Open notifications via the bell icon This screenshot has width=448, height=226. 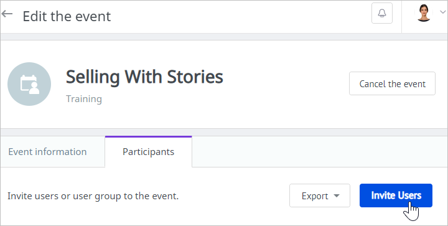coord(382,13)
